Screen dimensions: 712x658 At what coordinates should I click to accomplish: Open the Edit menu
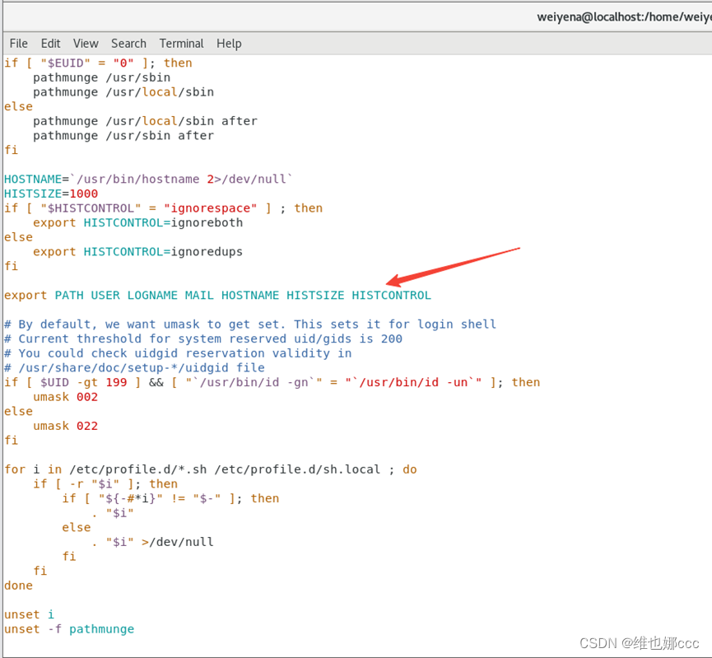pyautogui.click(x=50, y=44)
